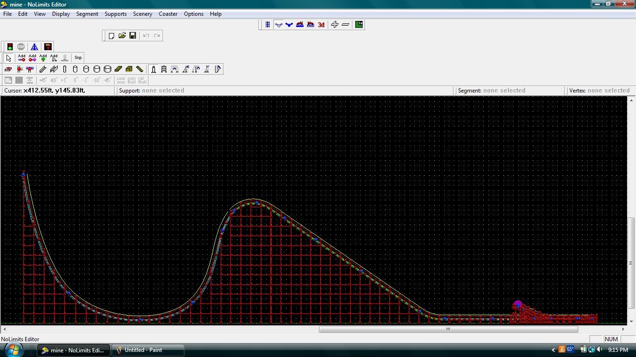636x357 pixels.
Task: Click the grayed Redo arrow
Action: (157, 36)
